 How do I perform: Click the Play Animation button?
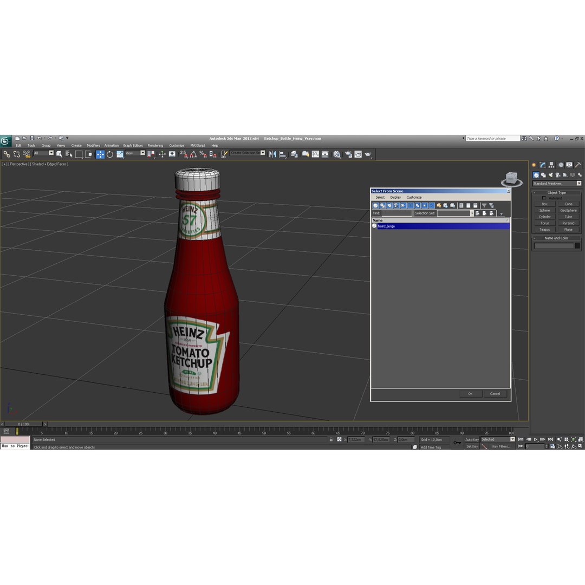point(536,439)
